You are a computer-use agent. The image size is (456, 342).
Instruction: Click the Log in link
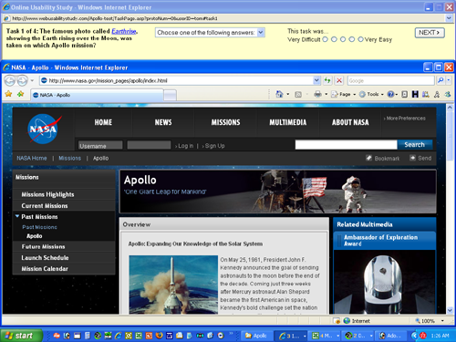(184, 146)
